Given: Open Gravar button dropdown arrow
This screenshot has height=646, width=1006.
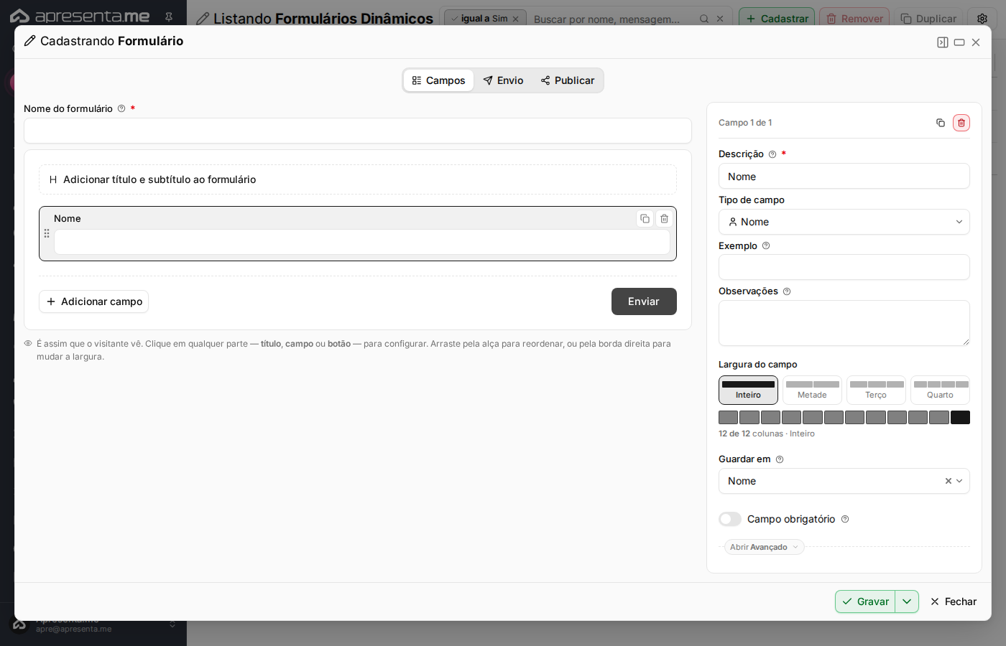Looking at the screenshot, I should (907, 601).
